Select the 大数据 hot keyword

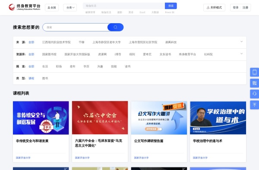[x=155, y=12]
